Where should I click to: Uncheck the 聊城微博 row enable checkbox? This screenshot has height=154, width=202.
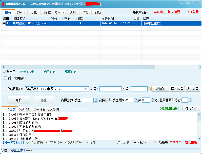[x=4, y=24]
